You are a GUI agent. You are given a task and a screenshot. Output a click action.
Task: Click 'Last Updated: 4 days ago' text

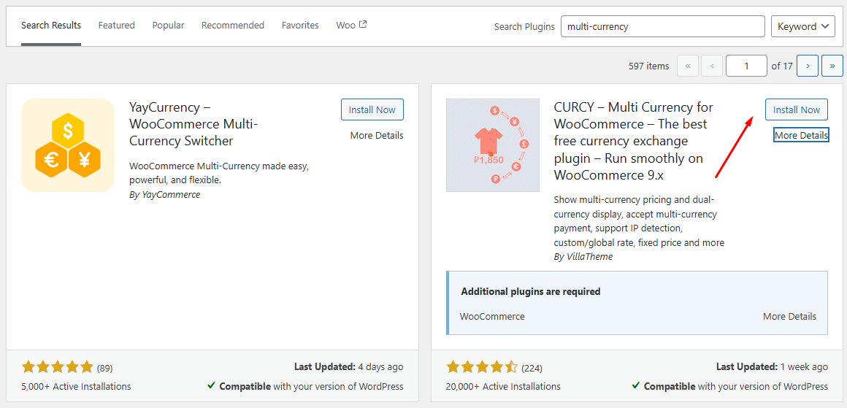(348, 367)
